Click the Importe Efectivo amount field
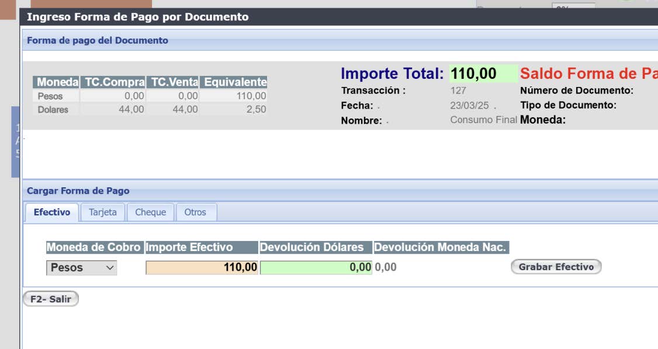The height and width of the screenshot is (349, 658). click(x=202, y=267)
